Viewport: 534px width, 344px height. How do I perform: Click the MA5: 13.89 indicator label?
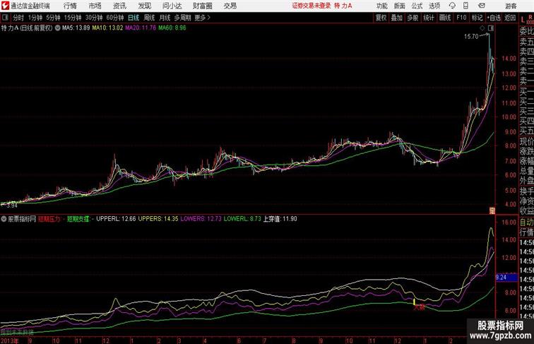pos(76,28)
